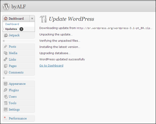The height and width of the screenshot is (124, 156).
Task: Select the Updates submenu item
Action: click(x=11, y=29)
